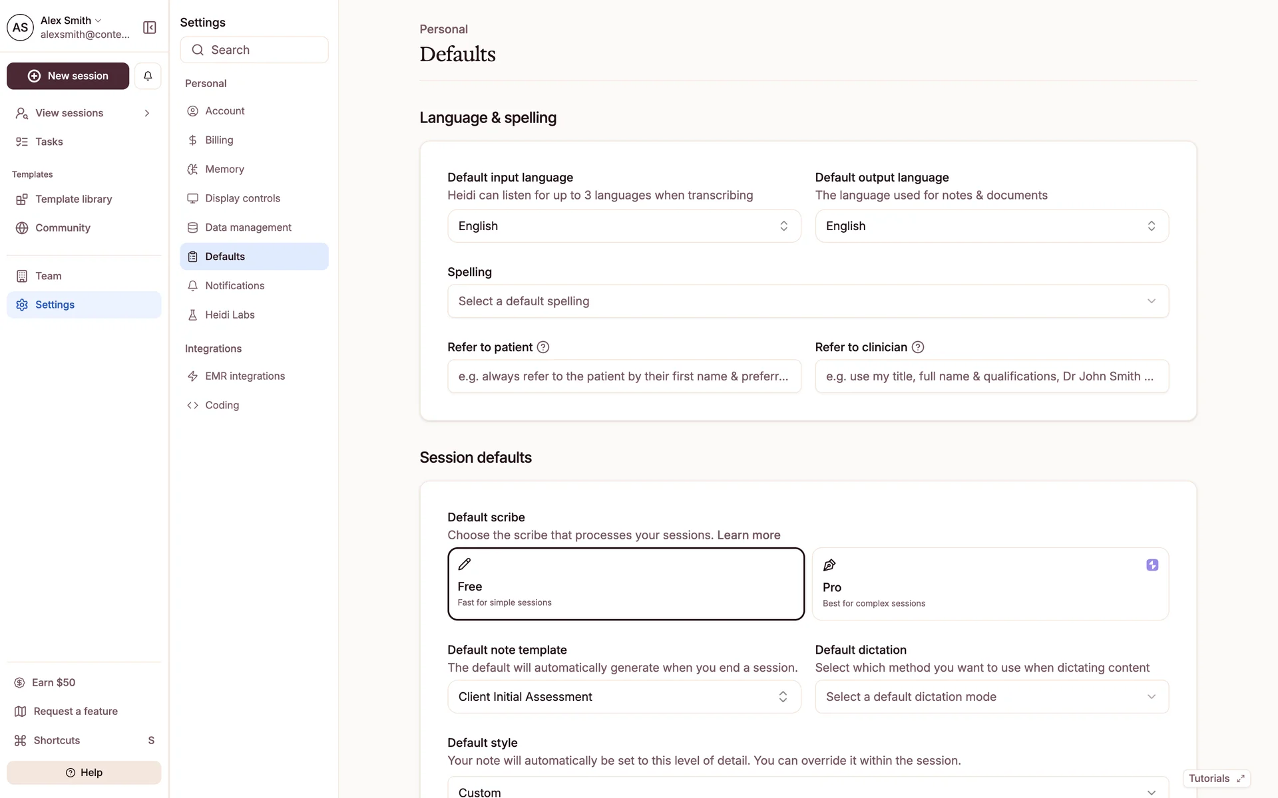1278x798 pixels.
Task: Open Data management settings
Action: [x=248, y=227]
